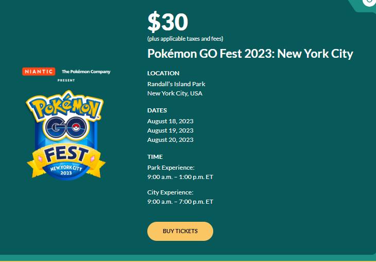
Task: Select the Pokémon GO Fest 2023 heading
Action: point(250,54)
